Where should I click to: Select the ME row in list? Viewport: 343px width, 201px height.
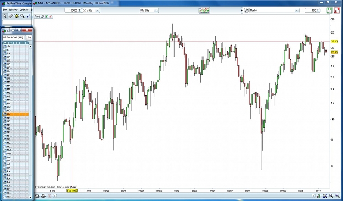pyautogui.click(x=15, y=93)
